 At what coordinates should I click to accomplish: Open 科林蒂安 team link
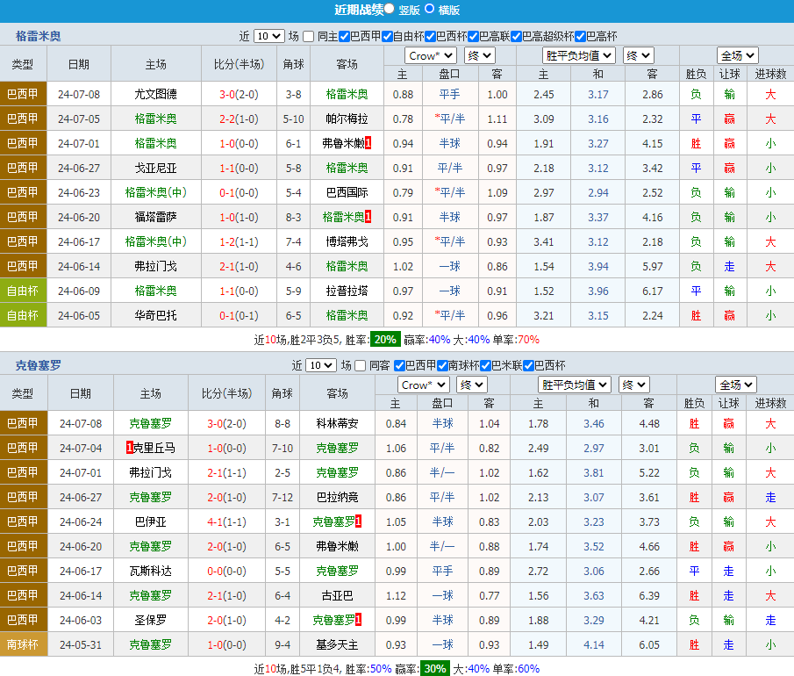pyautogui.click(x=337, y=423)
